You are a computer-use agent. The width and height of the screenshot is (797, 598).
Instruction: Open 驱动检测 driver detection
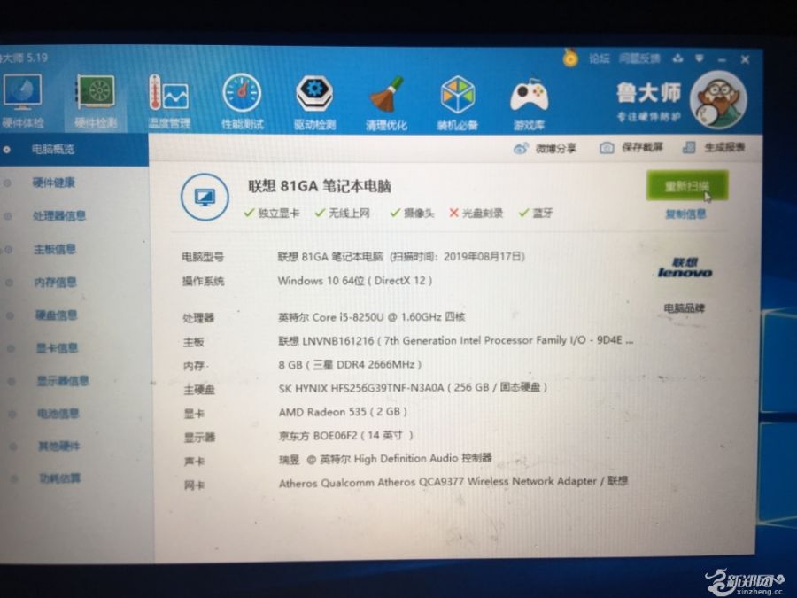click(314, 102)
